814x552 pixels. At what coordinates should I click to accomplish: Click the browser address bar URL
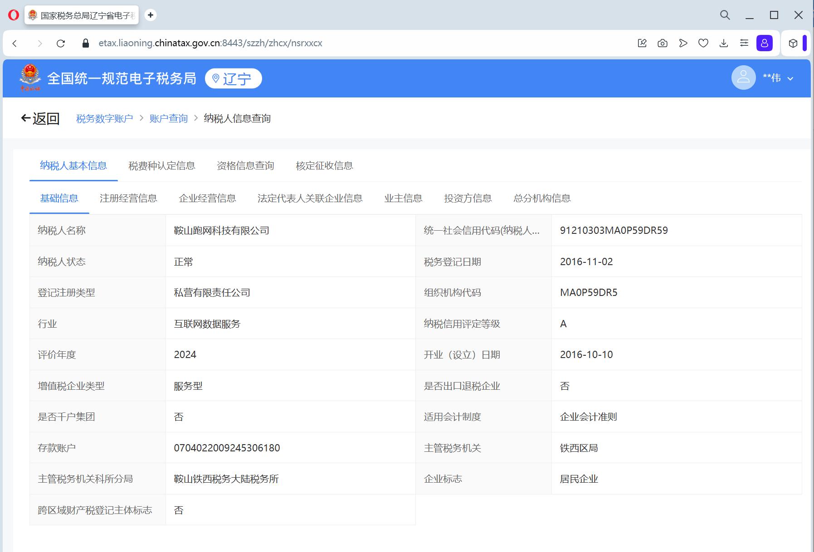pos(210,44)
